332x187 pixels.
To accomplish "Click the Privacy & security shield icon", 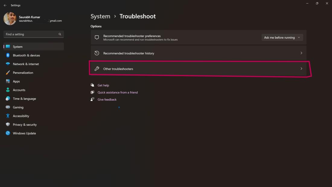I will pos(8,124).
